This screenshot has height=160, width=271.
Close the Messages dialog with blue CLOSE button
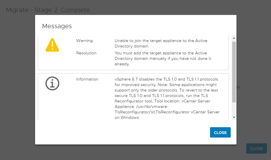[220, 132]
